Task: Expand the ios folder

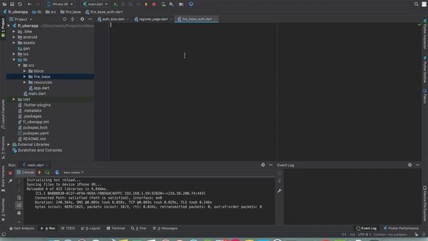Action: 14,54
